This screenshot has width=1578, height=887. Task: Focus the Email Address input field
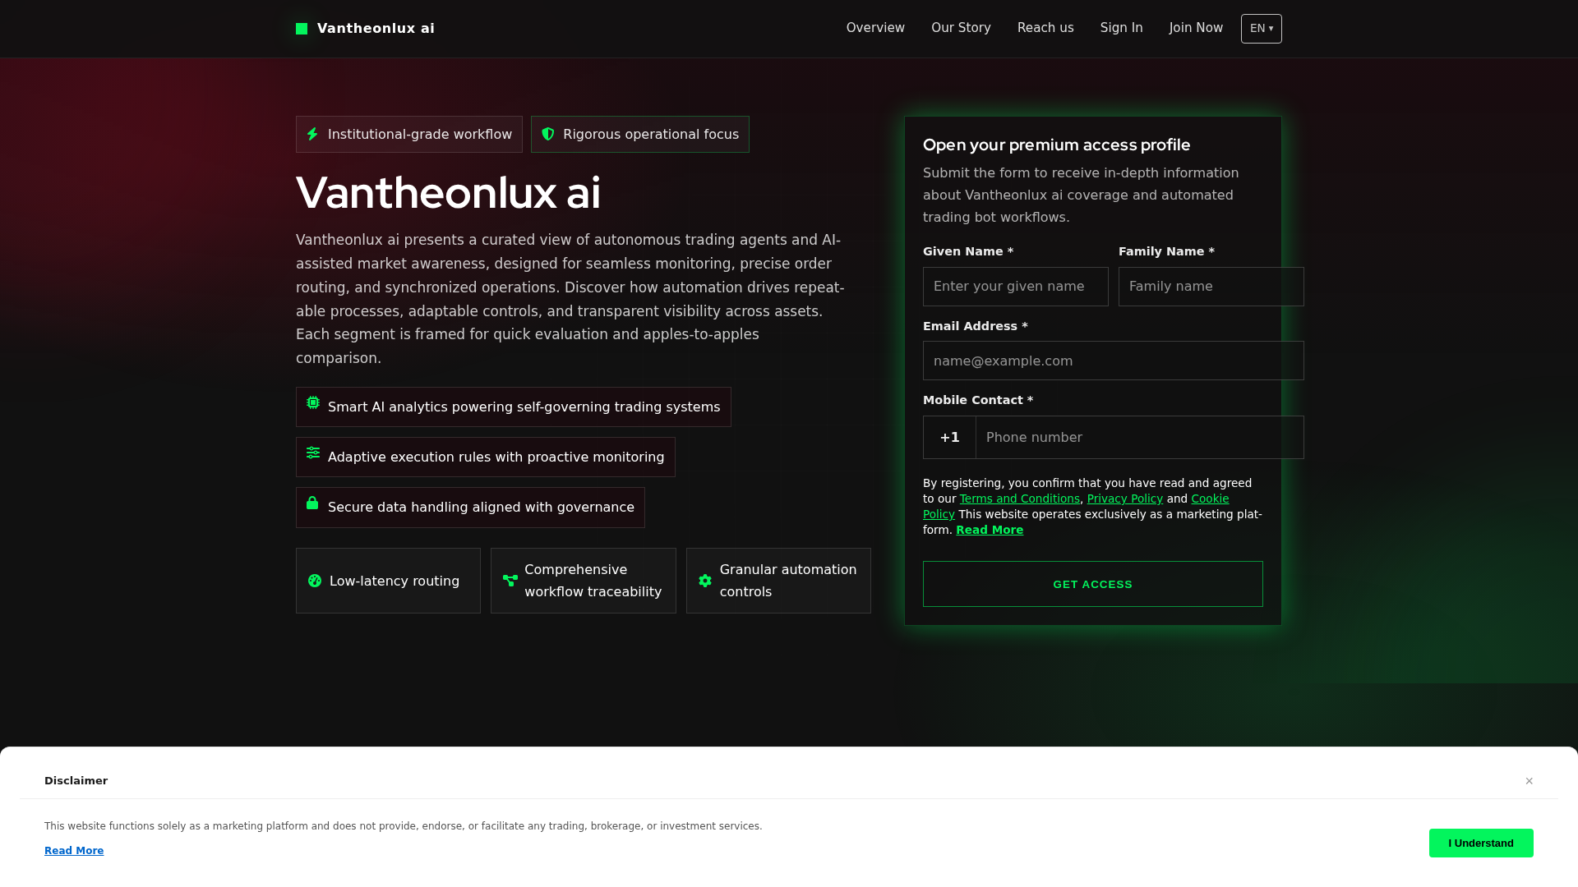[x=1114, y=361]
